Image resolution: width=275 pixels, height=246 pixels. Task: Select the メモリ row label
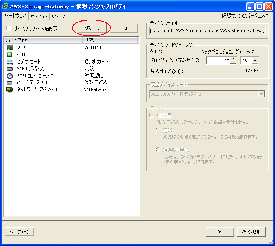22,47
